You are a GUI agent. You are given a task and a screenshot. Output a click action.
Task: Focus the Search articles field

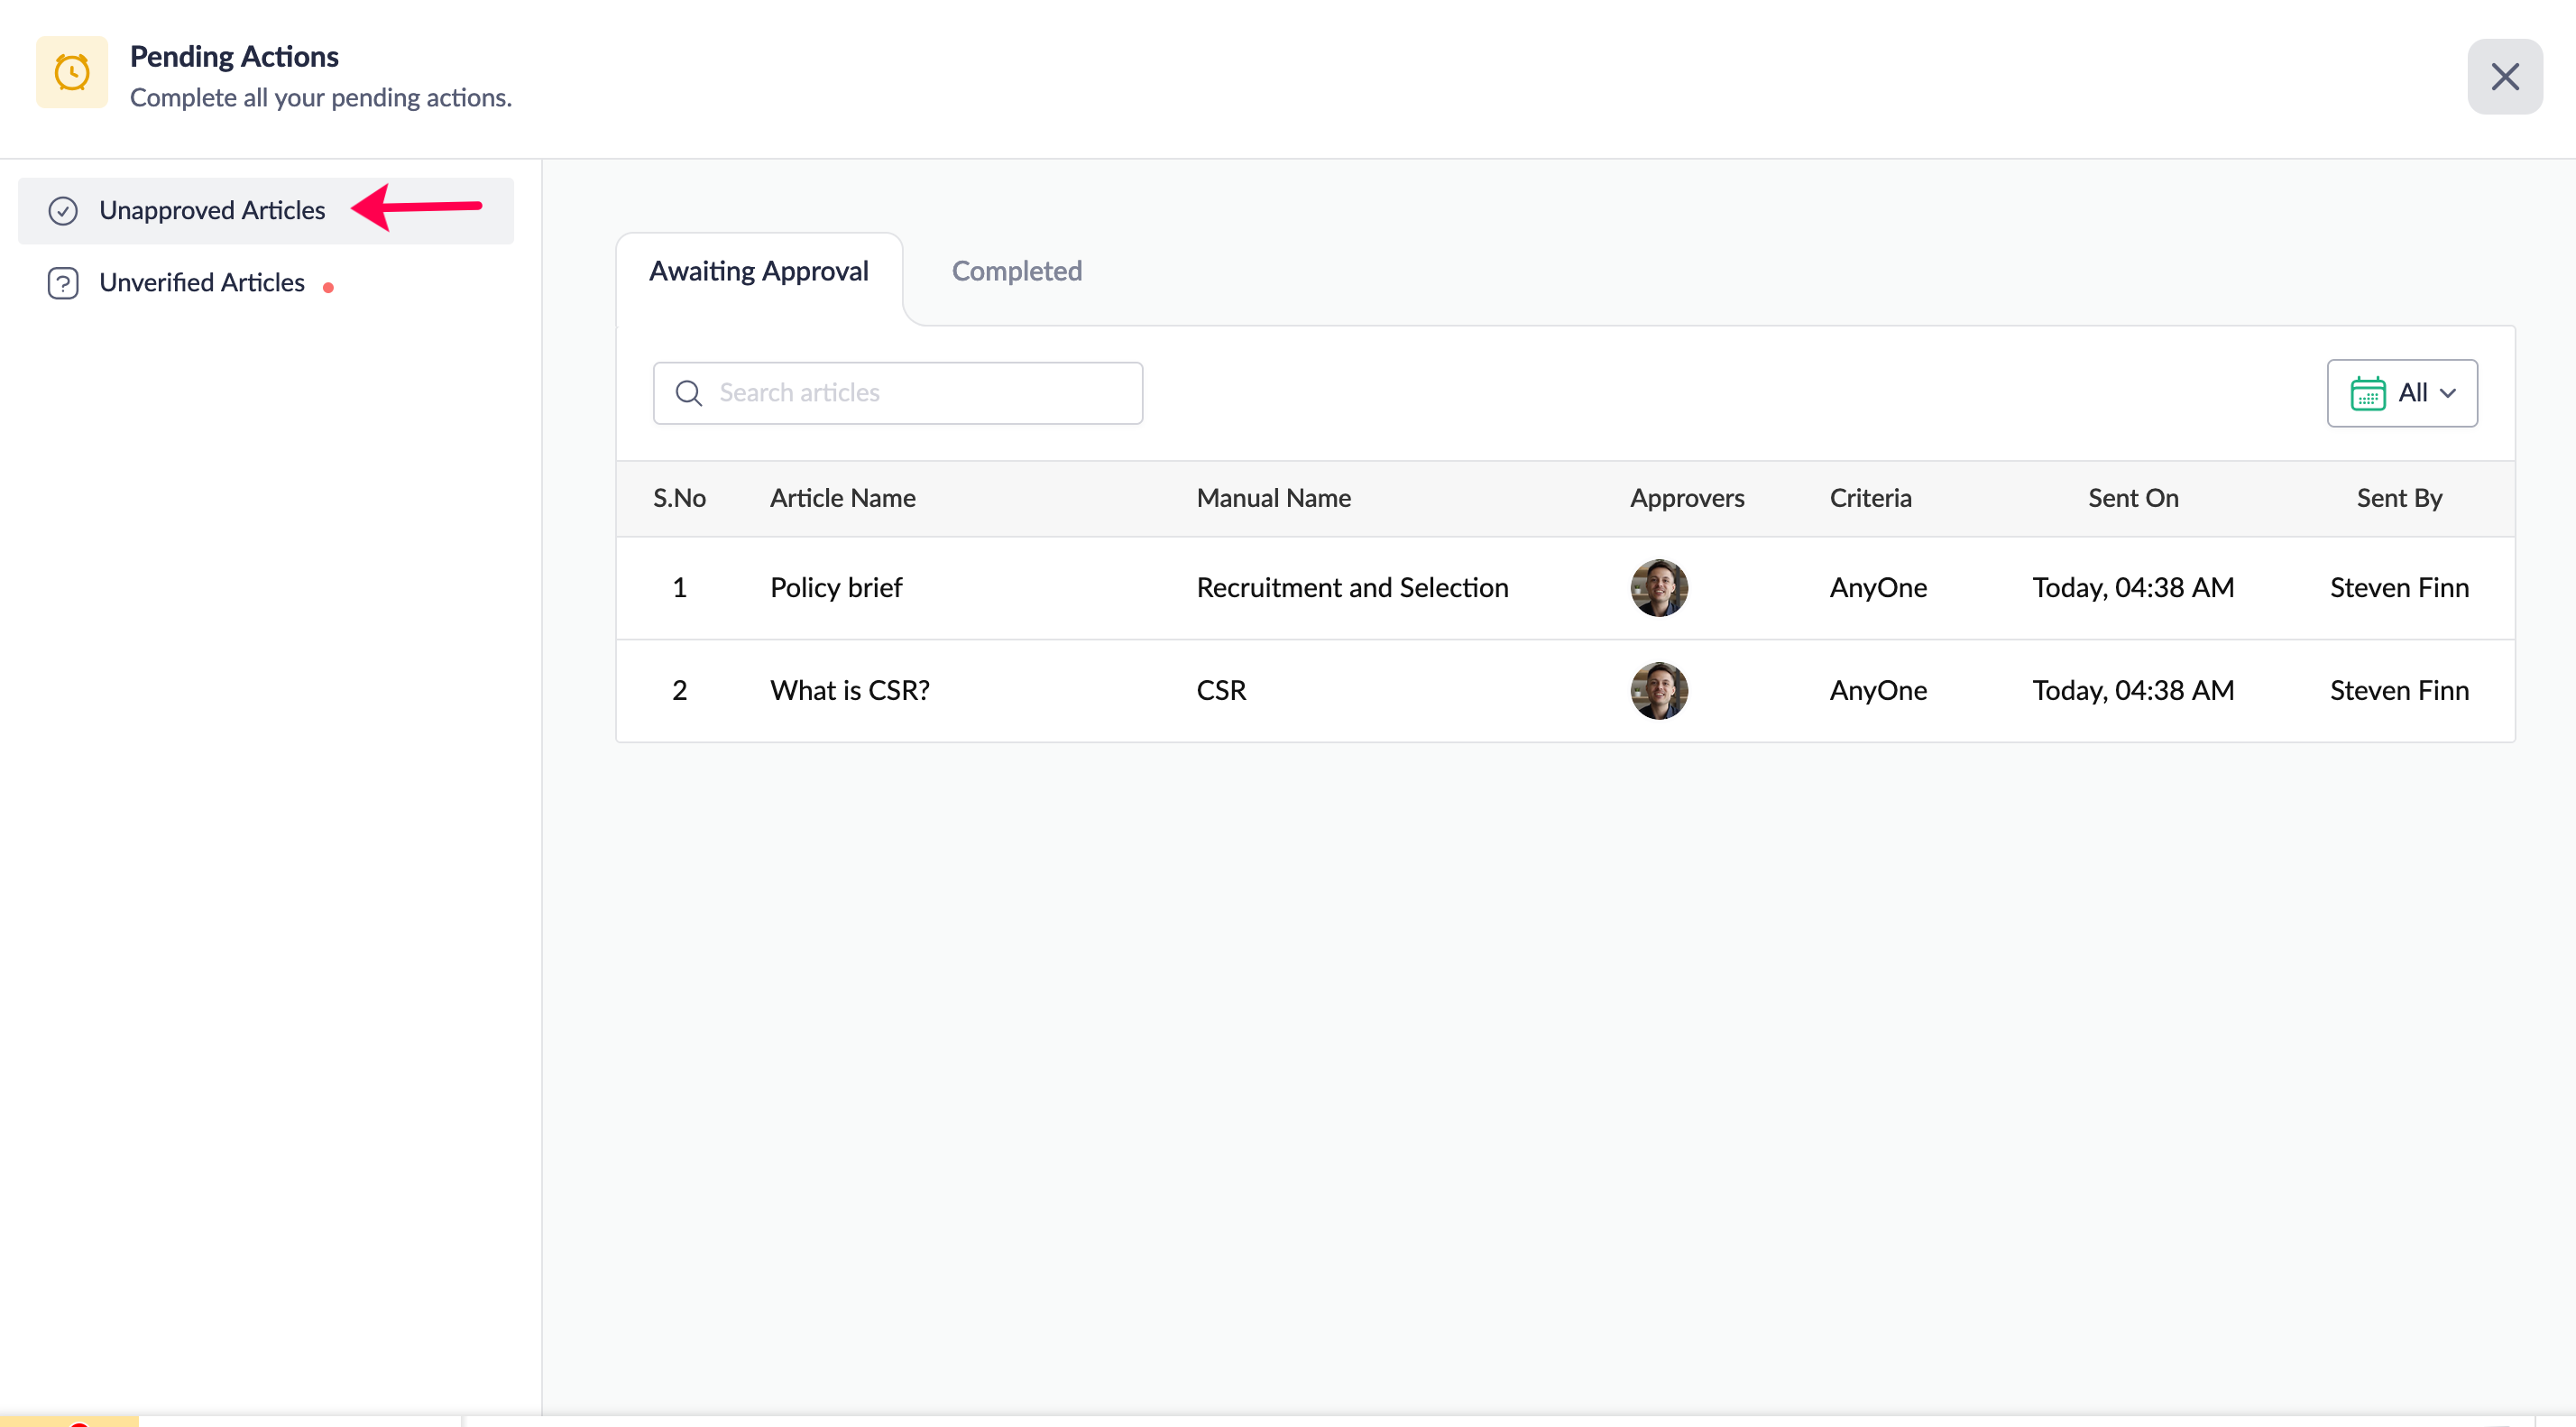click(x=920, y=393)
